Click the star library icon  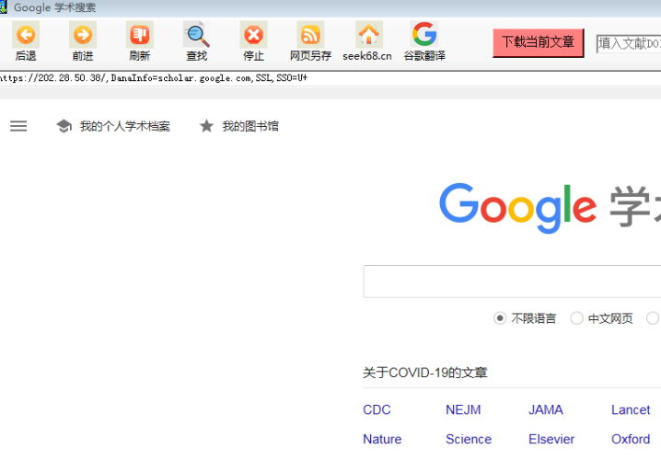point(206,125)
